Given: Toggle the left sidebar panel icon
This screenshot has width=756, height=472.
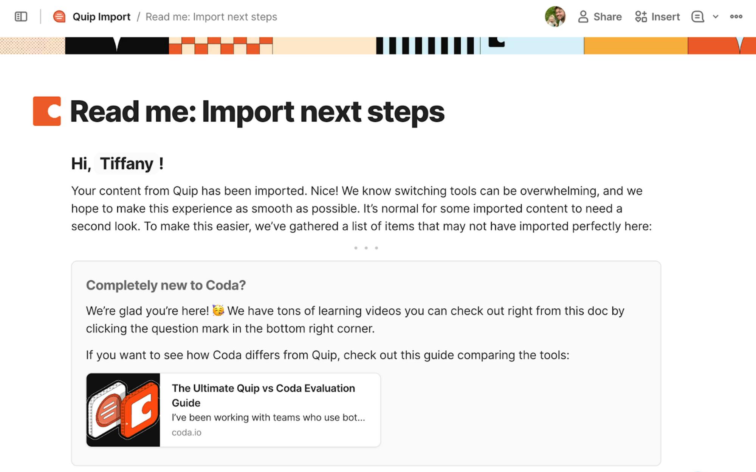Looking at the screenshot, I should click(x=21, y=17).
